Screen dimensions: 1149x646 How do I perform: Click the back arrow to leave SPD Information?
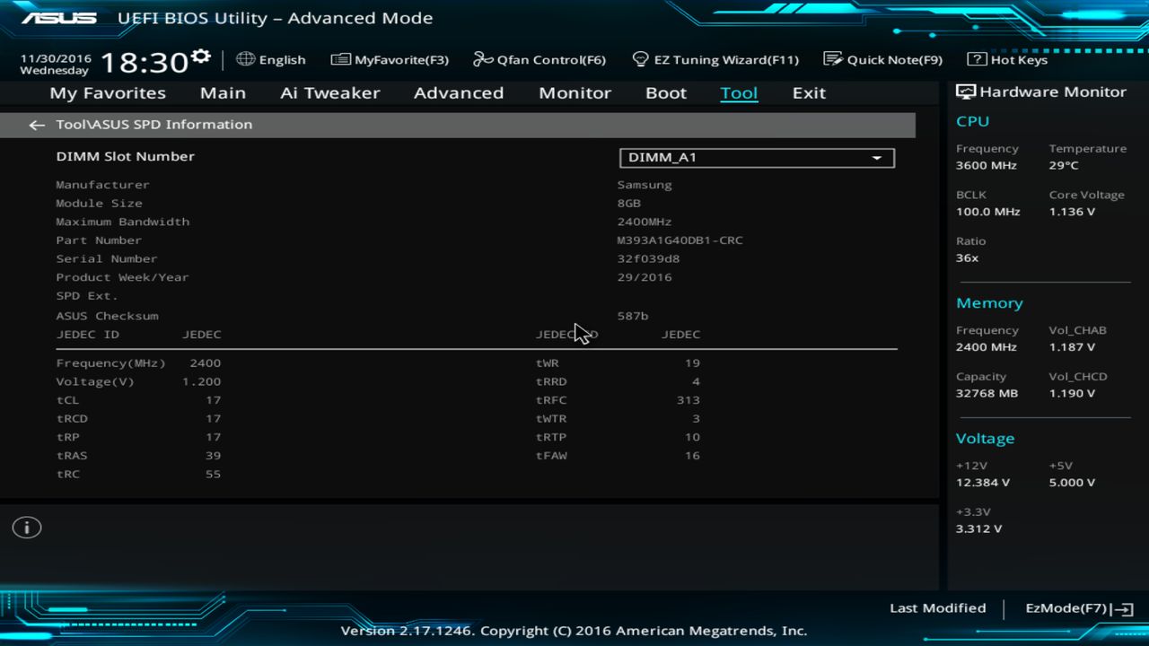(36, 125)
